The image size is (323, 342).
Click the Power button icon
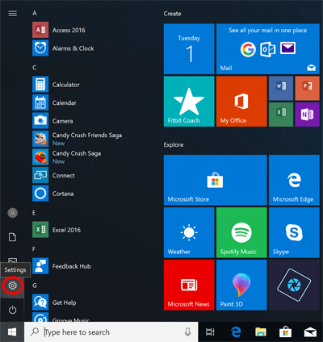coord(12,310)
